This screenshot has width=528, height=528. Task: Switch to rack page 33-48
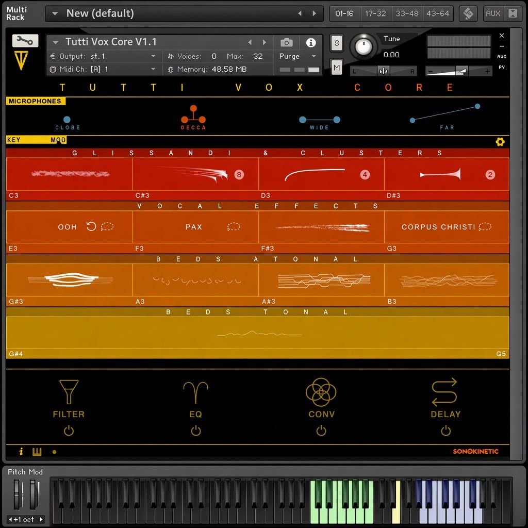point(407,13)
